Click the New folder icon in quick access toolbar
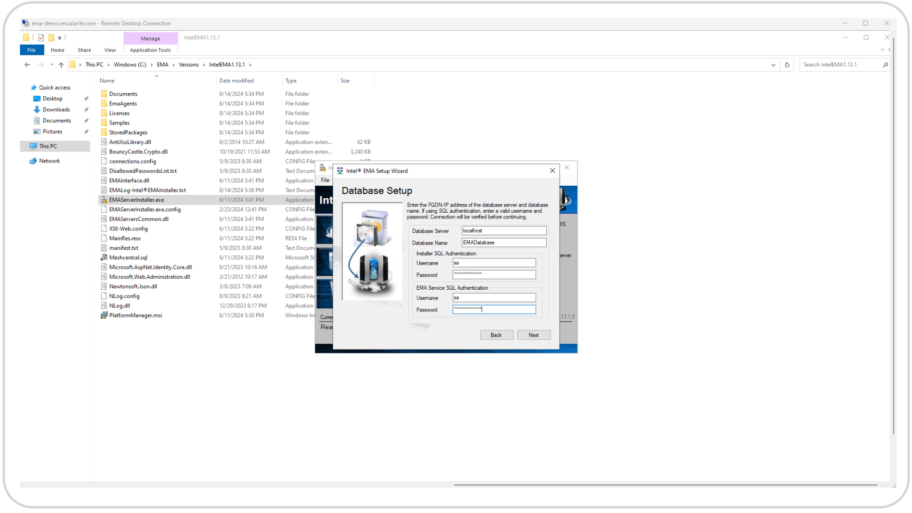The height and width of the screenshot is (513, 912). [x=51, y=38]
